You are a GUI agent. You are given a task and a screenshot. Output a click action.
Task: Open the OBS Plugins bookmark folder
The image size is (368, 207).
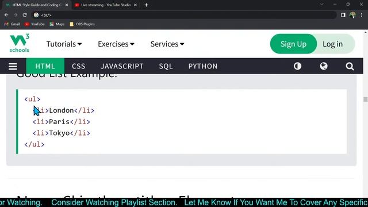tap(82, 24)
